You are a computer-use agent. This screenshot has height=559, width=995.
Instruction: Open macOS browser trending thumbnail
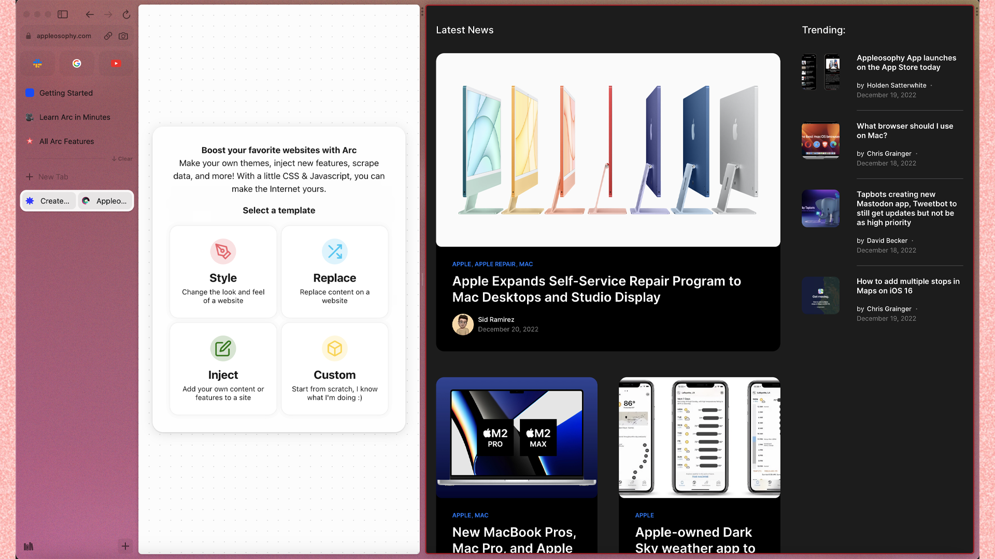[x=821, y=140]
